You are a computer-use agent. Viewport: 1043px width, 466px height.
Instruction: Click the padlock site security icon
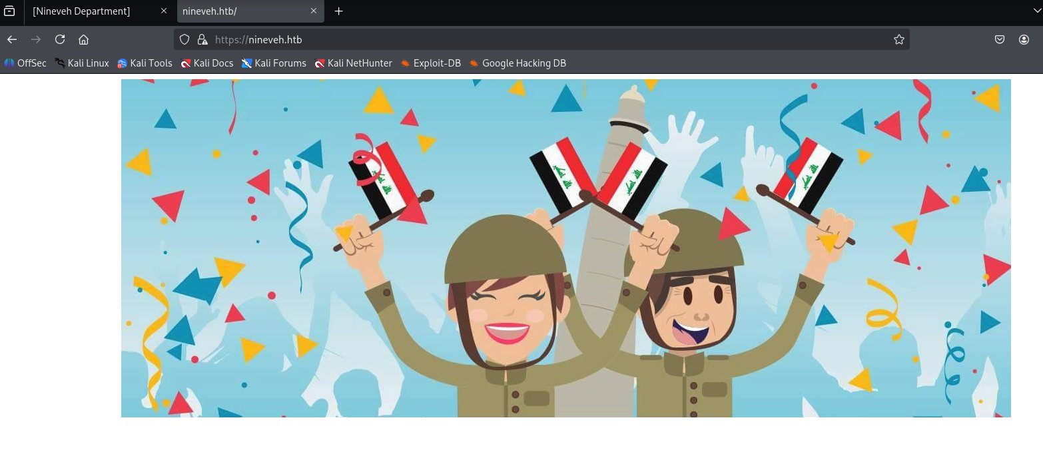202,39
